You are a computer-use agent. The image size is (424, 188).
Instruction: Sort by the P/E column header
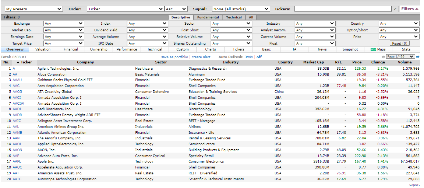338,62
